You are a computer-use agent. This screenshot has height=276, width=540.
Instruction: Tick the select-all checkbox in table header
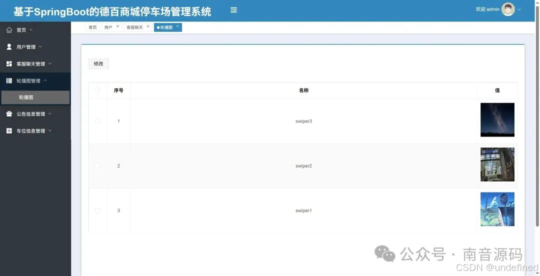click(x=97, y=90)
